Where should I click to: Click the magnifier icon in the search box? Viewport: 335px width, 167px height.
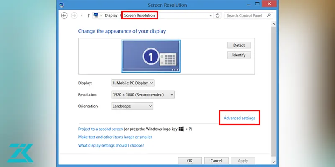[269, 15]
